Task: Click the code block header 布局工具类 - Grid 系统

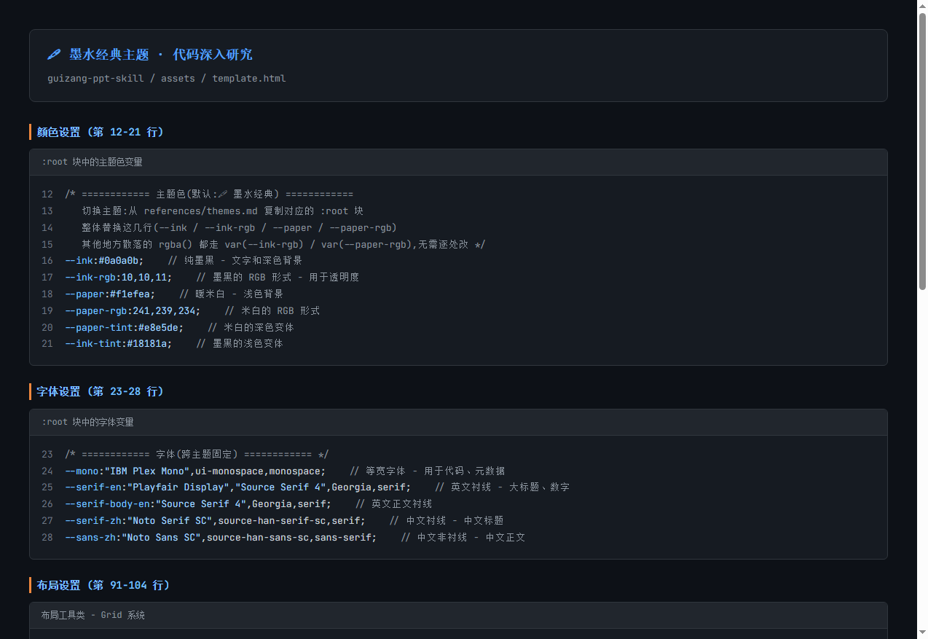Action: coord(93,616)
